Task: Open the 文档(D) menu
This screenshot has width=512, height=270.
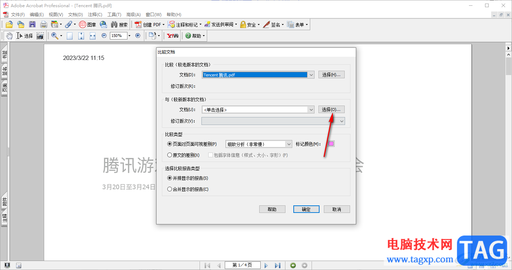Action: coord(75,15)
